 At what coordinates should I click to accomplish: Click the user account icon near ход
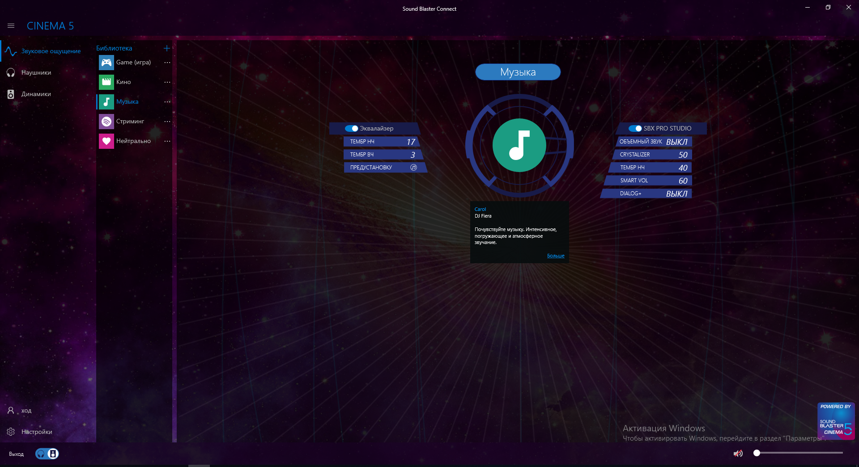(x=11, y=410)
